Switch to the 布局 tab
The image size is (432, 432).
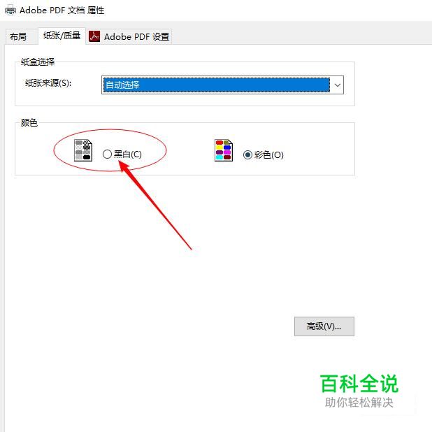pyautogui.click(x=18, y=36)
